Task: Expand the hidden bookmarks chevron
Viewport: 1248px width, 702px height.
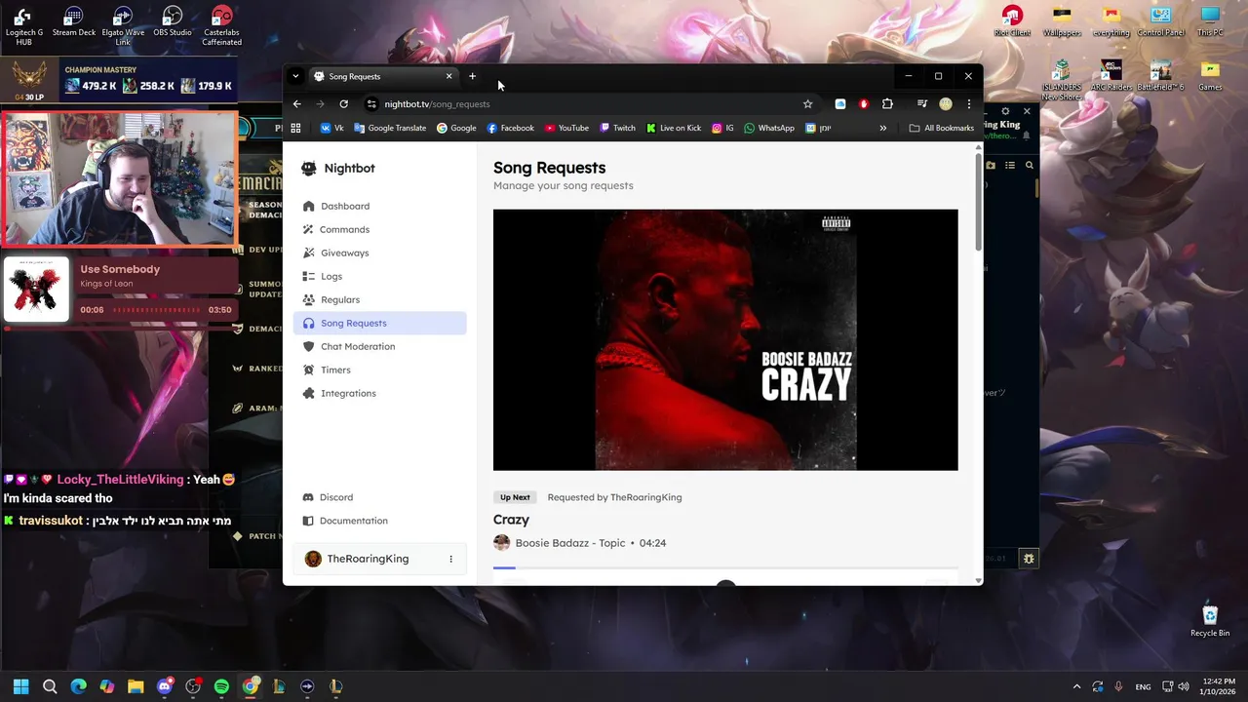Action: [882, 128]
